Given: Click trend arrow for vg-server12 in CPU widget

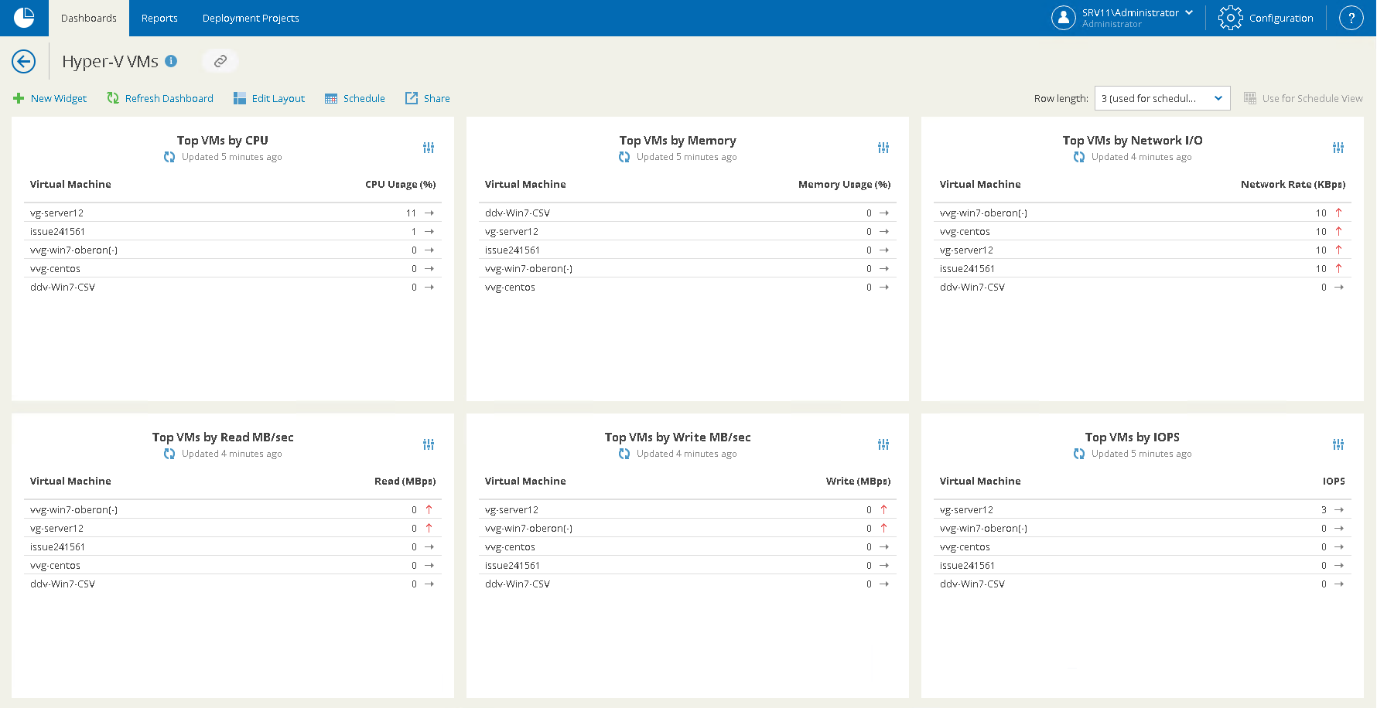Looking at the screenshot, I should [x=429, y=213].
